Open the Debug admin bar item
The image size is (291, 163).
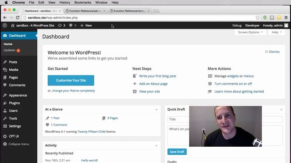coord(237,25)
